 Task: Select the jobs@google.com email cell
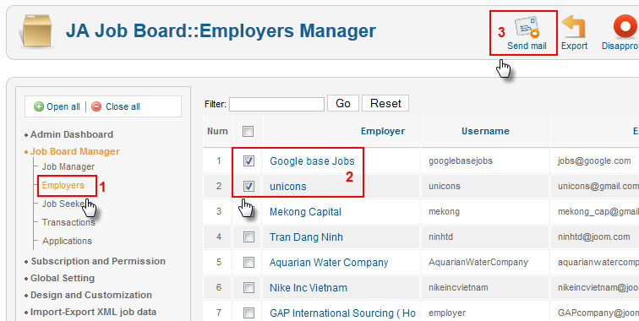click(x=594, y=160)
